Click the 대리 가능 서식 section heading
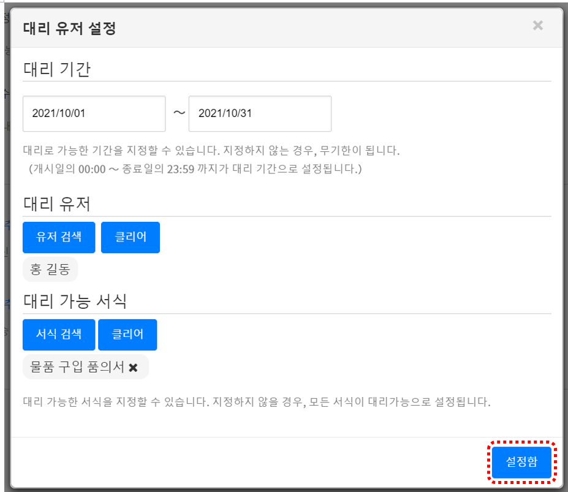The image size is (568, 492). 75,301
